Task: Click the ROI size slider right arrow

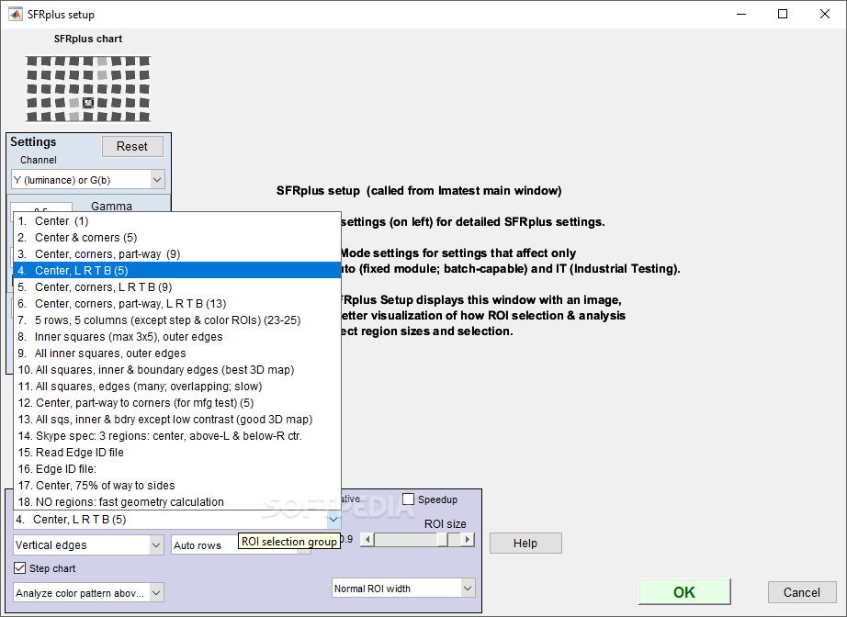Action: tap(468, 539)
